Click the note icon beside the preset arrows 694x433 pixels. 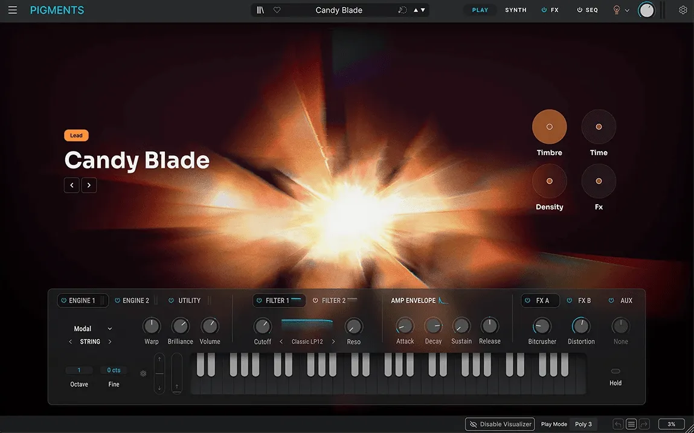click(x=402, y=10)
